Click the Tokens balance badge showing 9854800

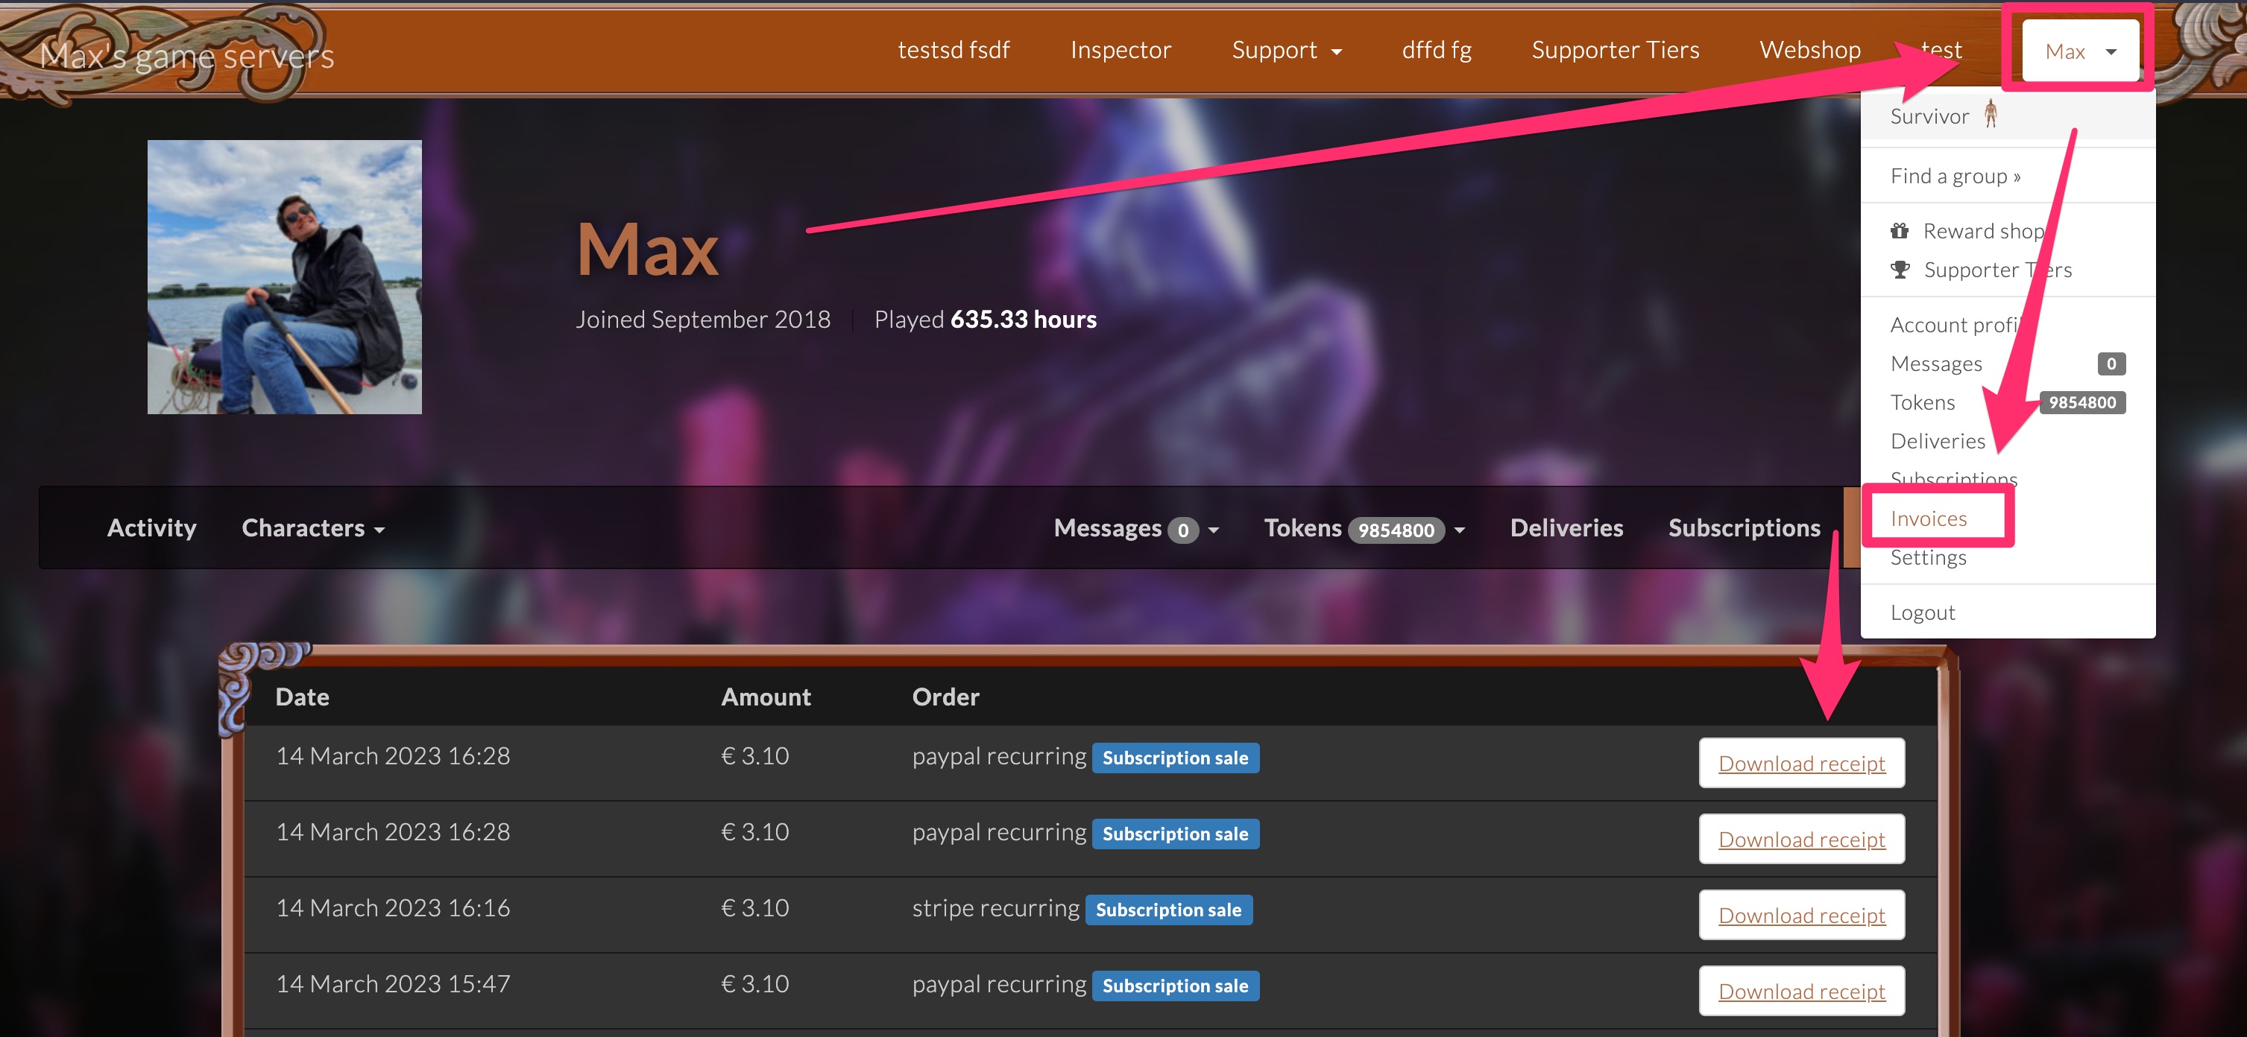click(2081, 402)
